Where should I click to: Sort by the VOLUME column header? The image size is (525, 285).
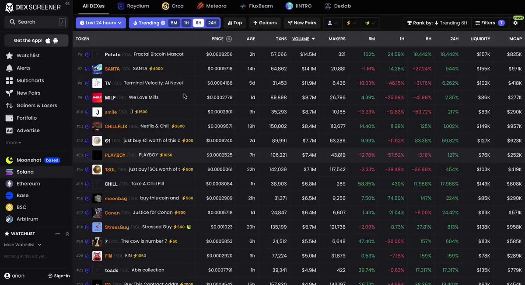click(x=304, y=39)
